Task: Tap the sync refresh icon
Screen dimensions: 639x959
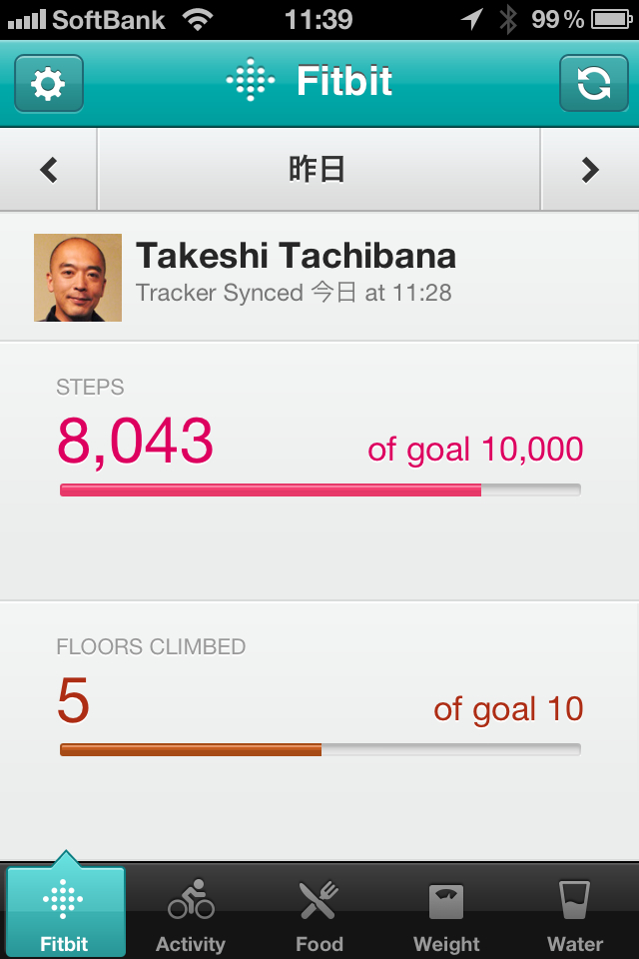Action: 593,83
